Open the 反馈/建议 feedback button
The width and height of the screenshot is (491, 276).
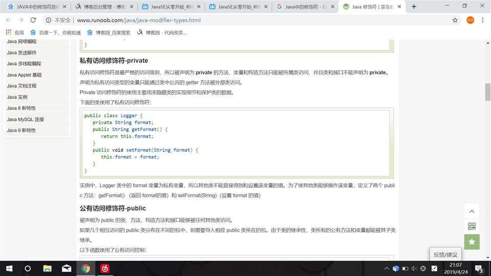point(445,255)
